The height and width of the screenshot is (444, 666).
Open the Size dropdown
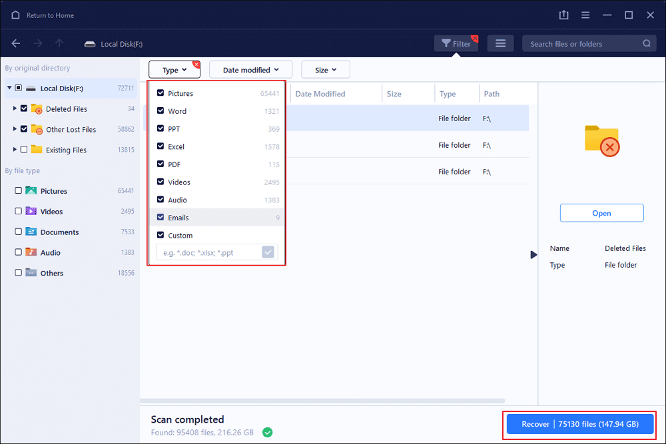[x=325, y=69]
